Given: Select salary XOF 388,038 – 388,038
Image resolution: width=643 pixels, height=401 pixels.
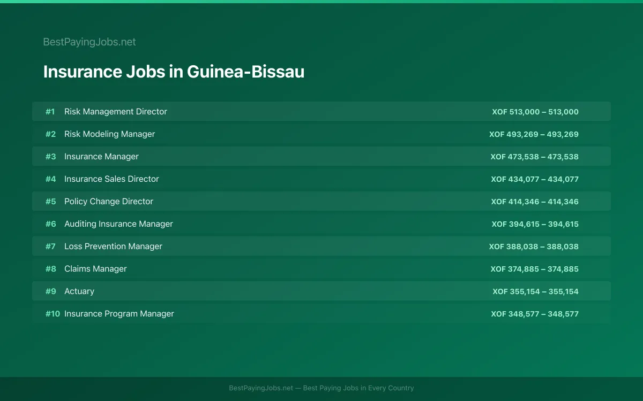Looking at the screenshot, I should click(534, 246).
